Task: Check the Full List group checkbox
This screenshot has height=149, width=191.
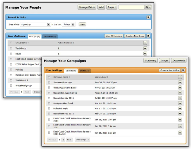Action: point(11,69)
